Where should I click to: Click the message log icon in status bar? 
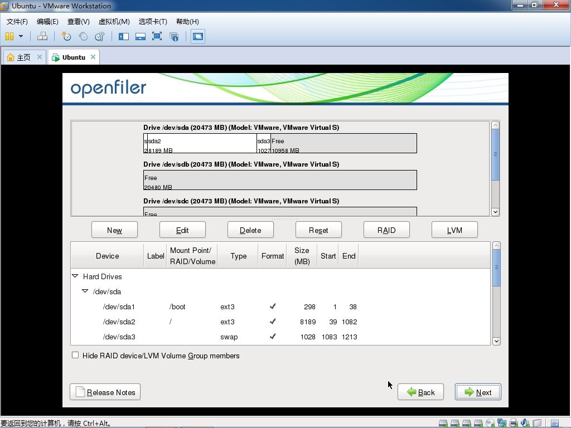(555, 424)
